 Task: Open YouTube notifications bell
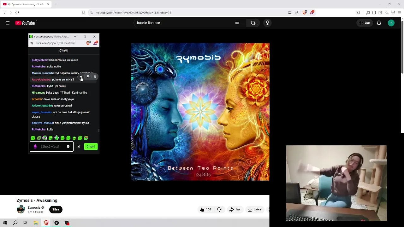click(379, 23)
